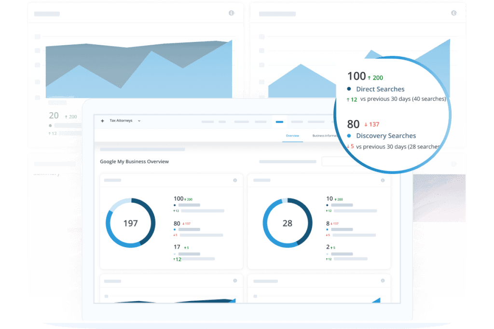Click the info icon on the top-right searches chart
494x329 pixels.
(453, 13)
